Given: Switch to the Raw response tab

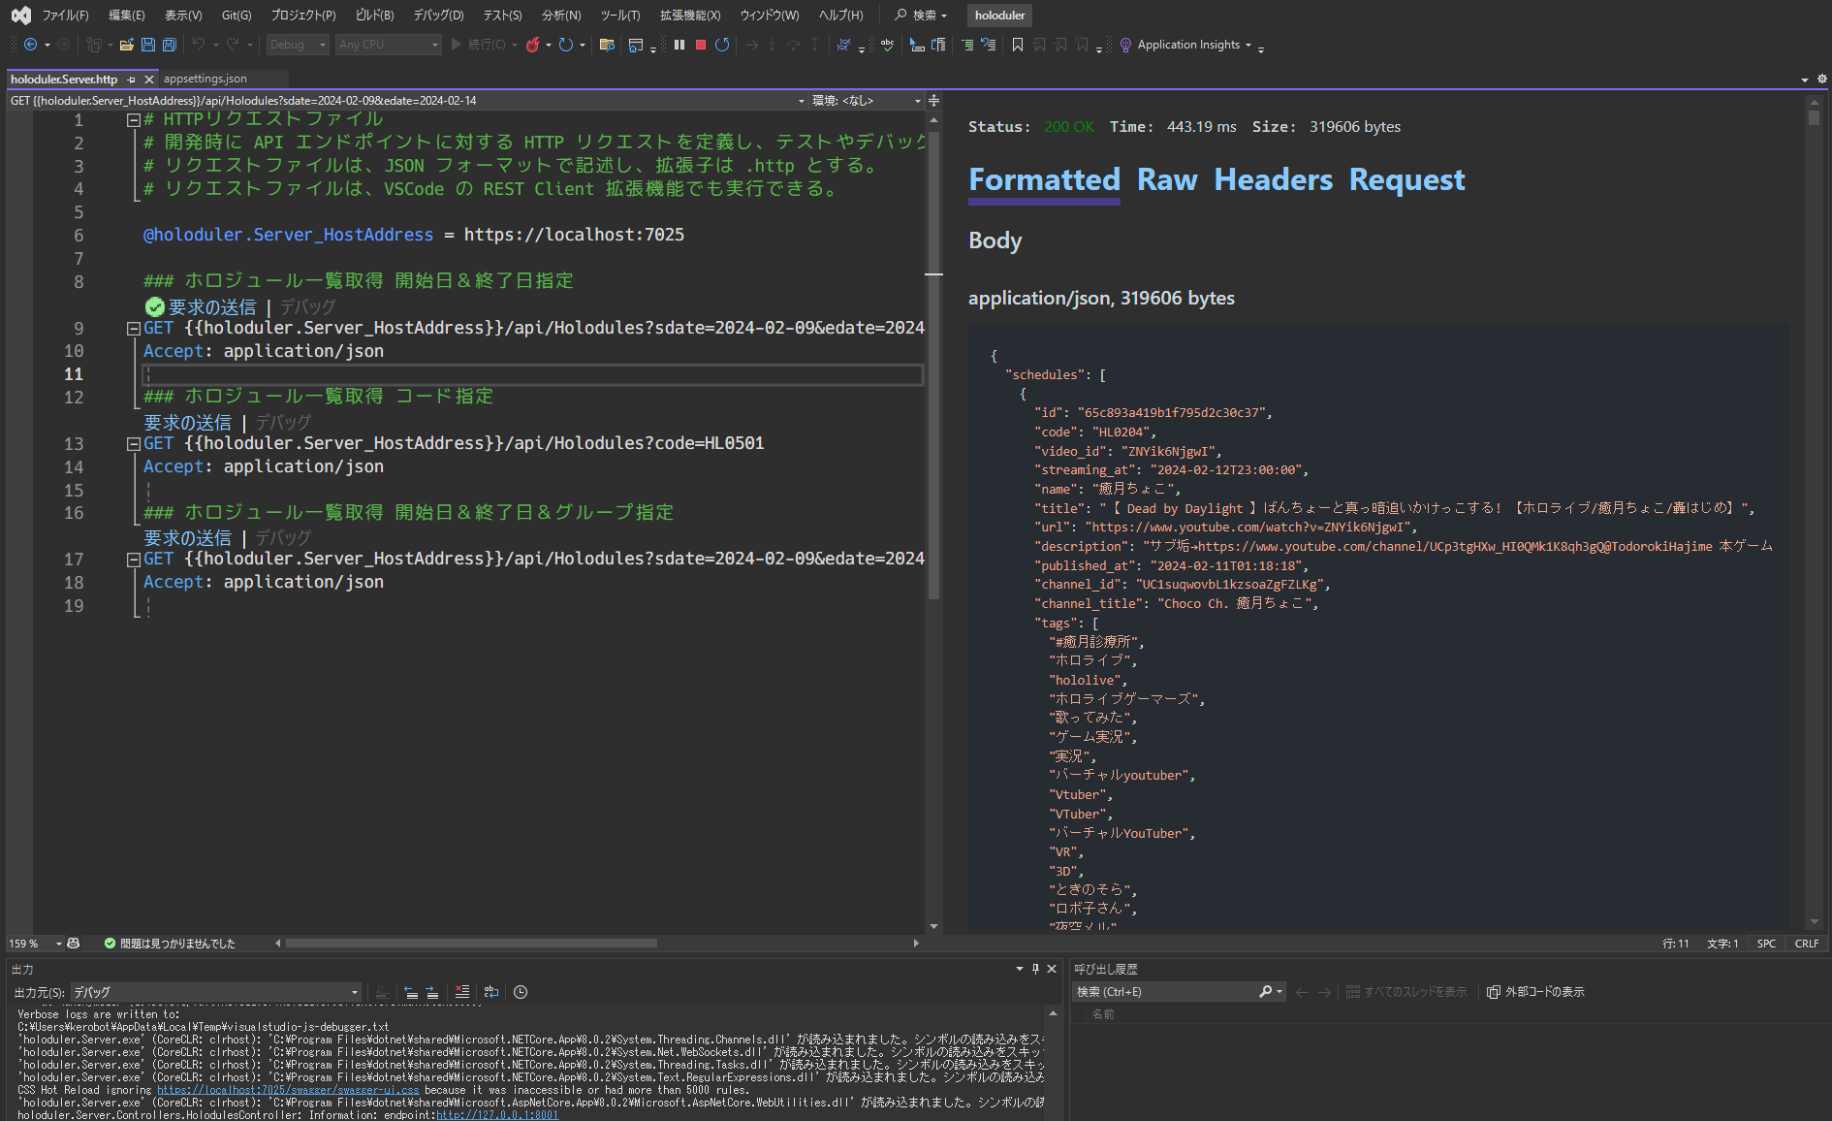Looking at the screenshot, I should tap(1168, 179).
